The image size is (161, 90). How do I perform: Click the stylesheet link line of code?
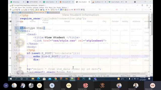tap(70, 40)
